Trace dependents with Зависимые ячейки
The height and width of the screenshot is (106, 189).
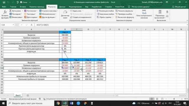pyautogui.click(x=105, y=14)
